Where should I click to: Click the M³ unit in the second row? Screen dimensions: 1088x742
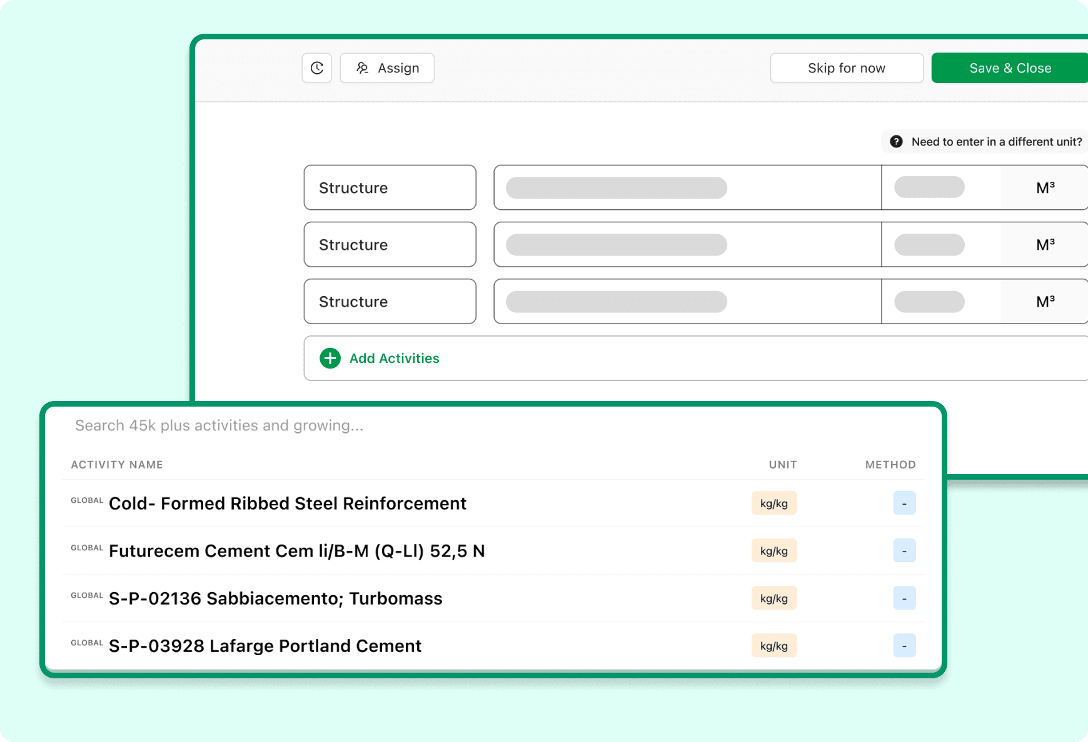[x=1045, y=245]
